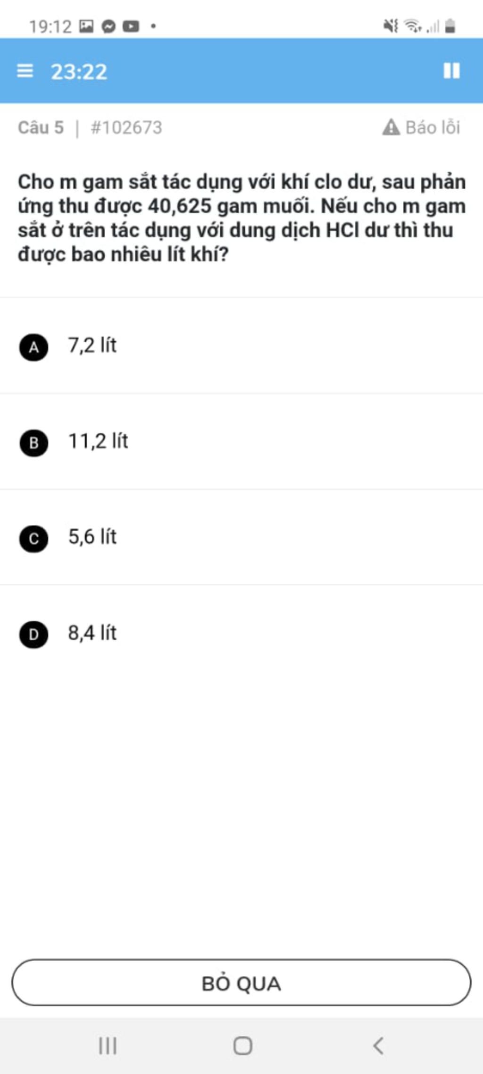Pause the quiz timer

pyautogui.click(x=451, y=71)
